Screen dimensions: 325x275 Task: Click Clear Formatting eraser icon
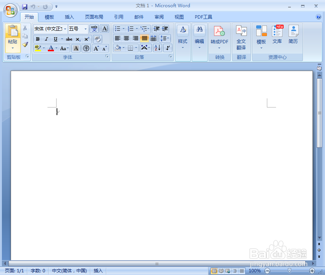[x=98, y=39]
